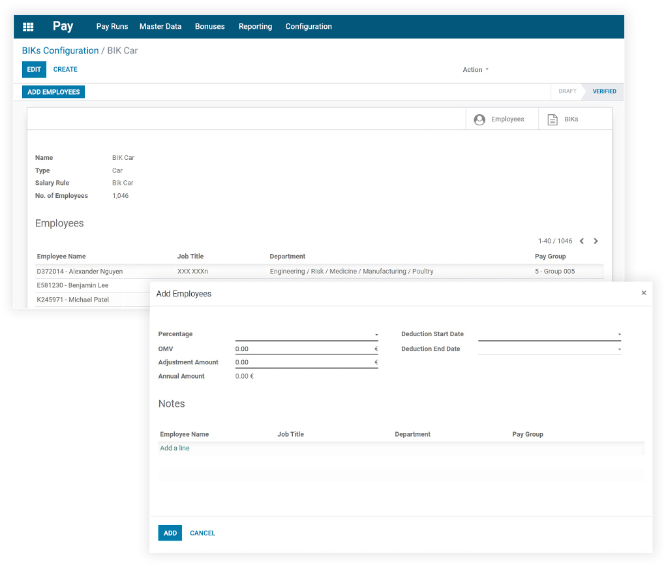Click the ADD button in dialog

pyautogui.click(x=170, y=533)
